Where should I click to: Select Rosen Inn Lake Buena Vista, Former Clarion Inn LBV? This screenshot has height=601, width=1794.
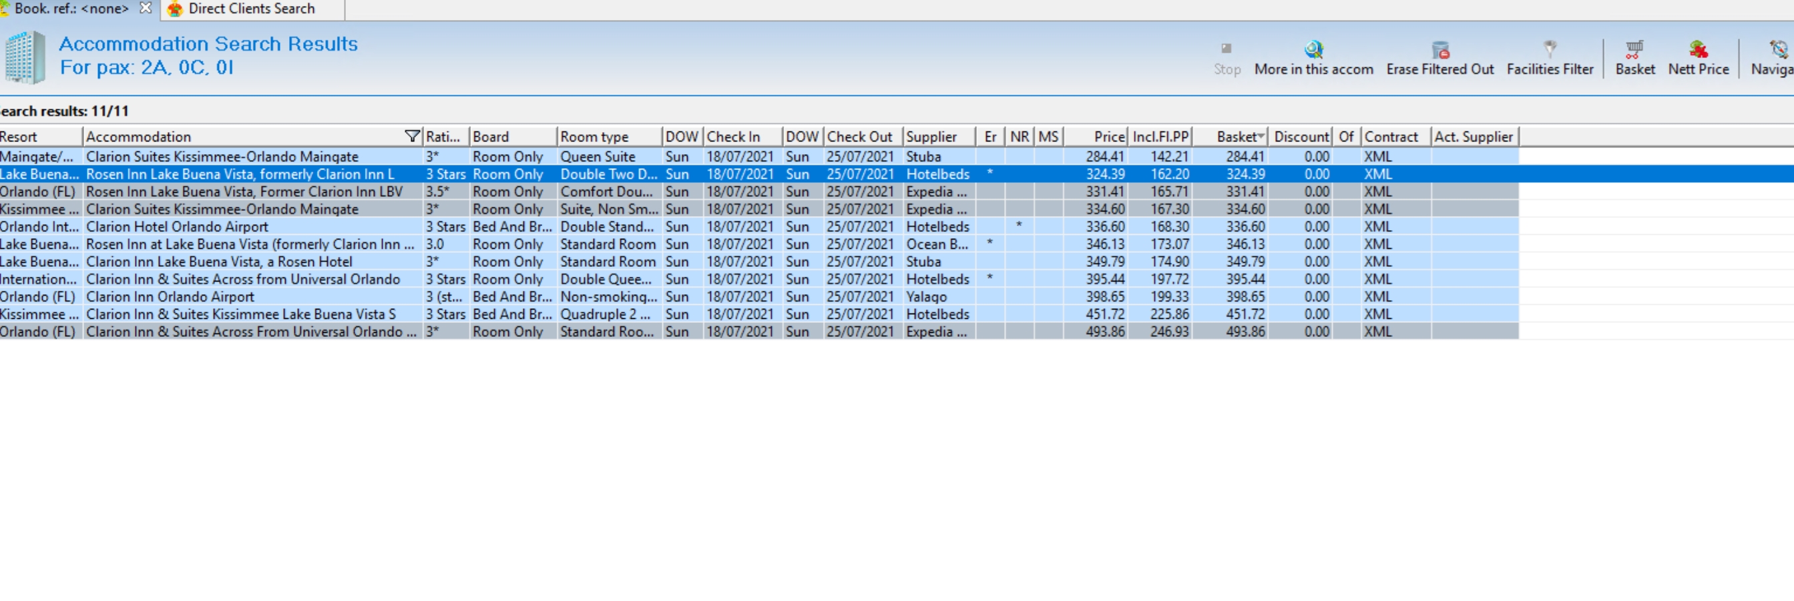pos(759,191)
